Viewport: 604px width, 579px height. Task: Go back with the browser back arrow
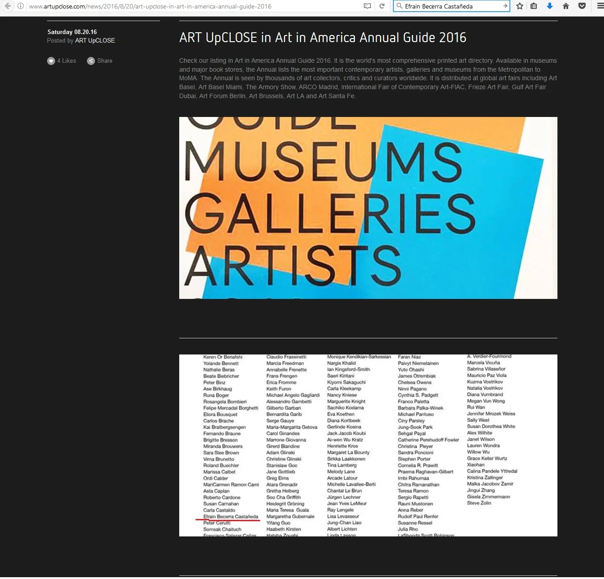tap(8, 6)
